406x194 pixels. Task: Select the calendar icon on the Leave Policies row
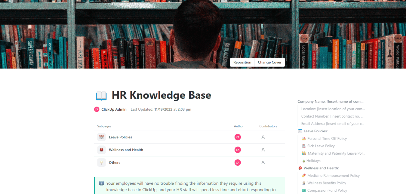click(101, 137)
